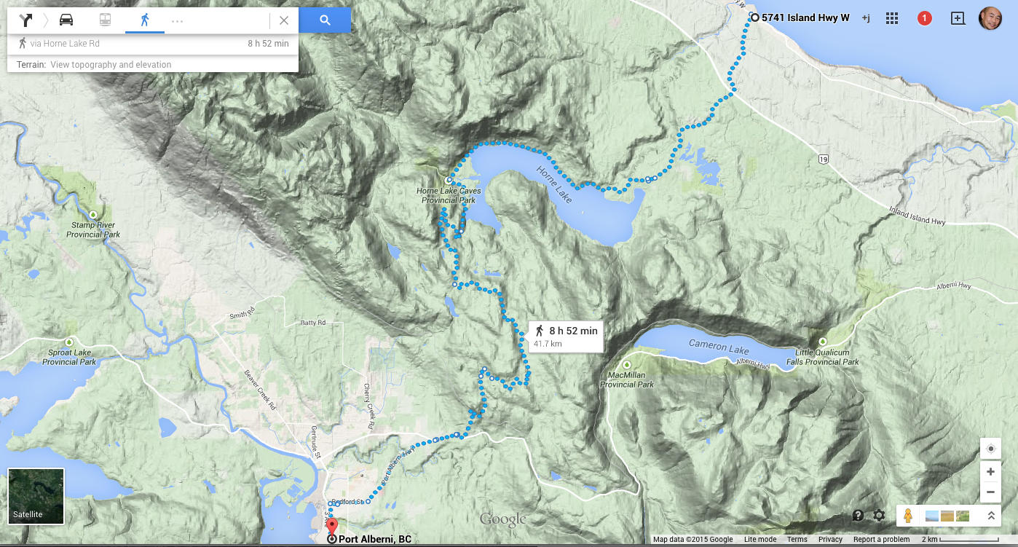The height and width of the screenshot is (547, 1018).
Task: Click the blue search magnifier button
Action: (x=325, y=20)
